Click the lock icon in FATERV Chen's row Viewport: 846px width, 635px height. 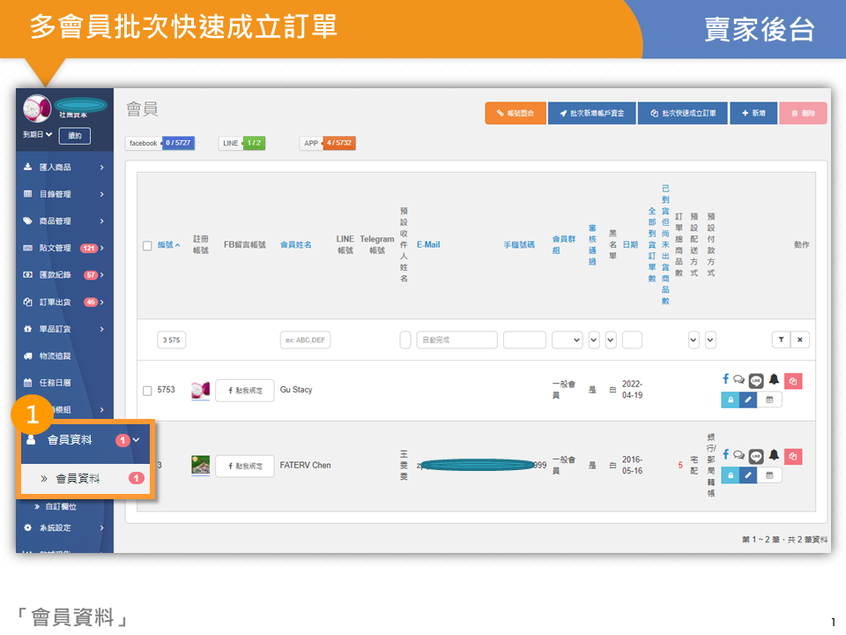pyautogui.click(x=730, y=475)
